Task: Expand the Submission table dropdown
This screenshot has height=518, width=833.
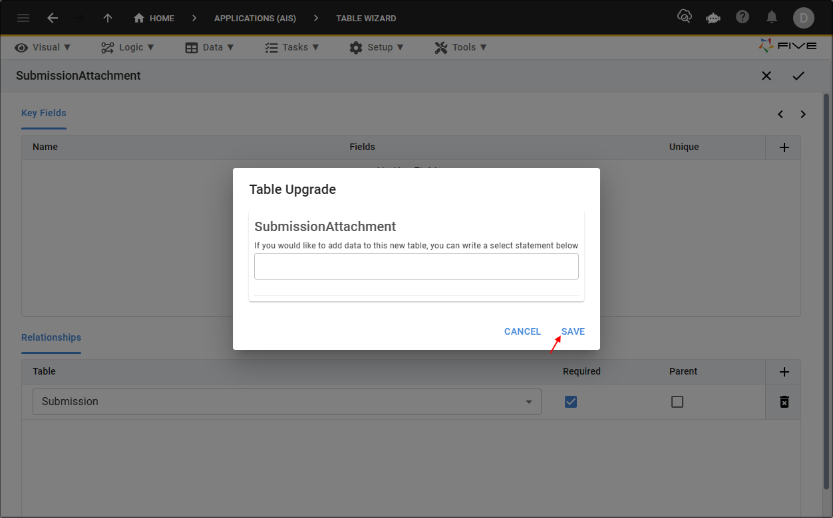Action: click(528, 402)
